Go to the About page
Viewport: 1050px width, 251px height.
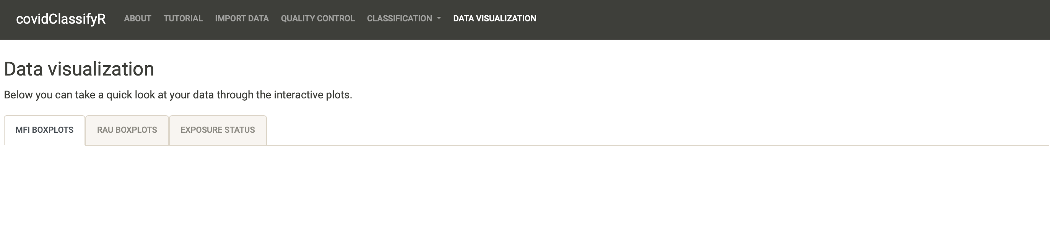(137, 18)
